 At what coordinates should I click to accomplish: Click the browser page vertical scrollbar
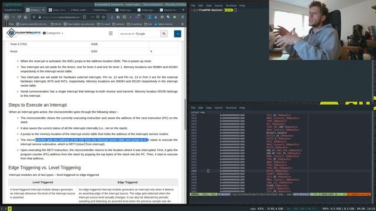pos(185,114)
